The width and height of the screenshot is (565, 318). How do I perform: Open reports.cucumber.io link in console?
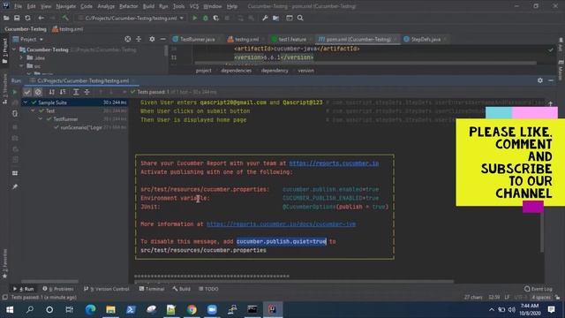point(334,163)
